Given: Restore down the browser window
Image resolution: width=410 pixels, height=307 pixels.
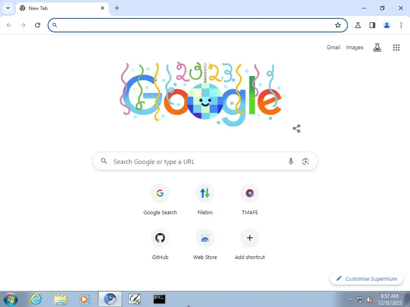Looking at the screenshot, I should pos(382,8).
